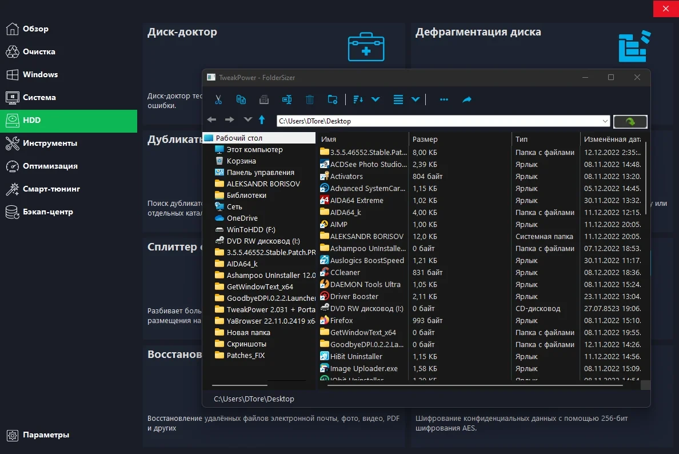The width and height of the screenshot is (679, 454).
Task: Click the Delete trash icon in FolderSizer toolbar
Action: point(310,99)
